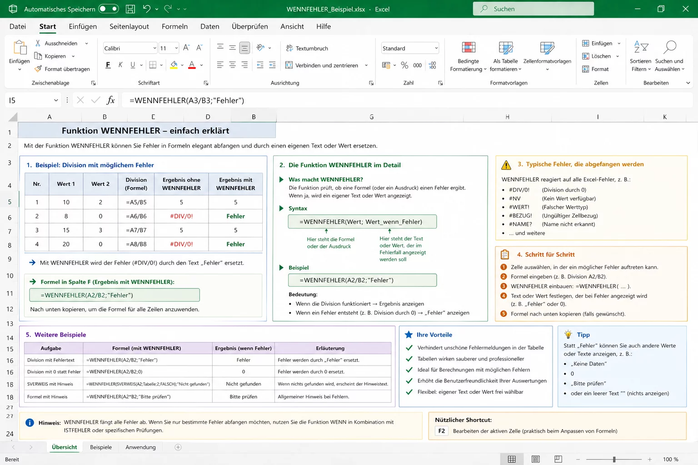Viewport: 698px width, 465px height.
Task: Toggle bold formatting F button
Action: point(108,65)
